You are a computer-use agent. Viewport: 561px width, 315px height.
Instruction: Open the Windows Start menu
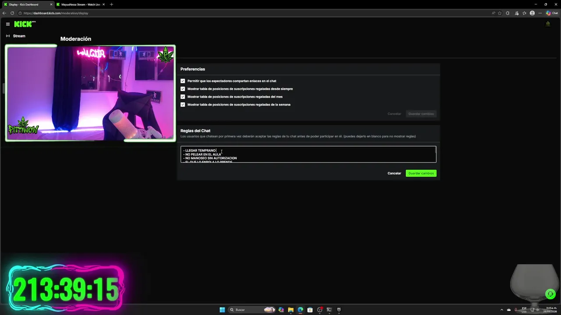[222, 310]
